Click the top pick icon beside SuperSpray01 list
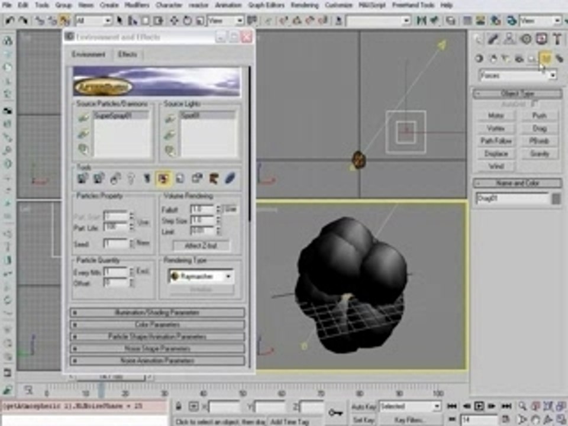Viewport: 568px width, 426px height. [x=83, y=118]
